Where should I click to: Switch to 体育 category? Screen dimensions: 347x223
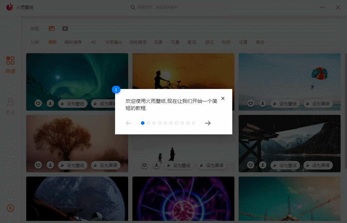tap(243, 42)
